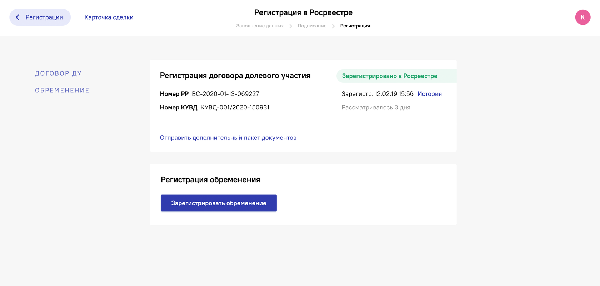Select the Регистрация breadcrumb step

pyautogui.click(x=355, y=26)
